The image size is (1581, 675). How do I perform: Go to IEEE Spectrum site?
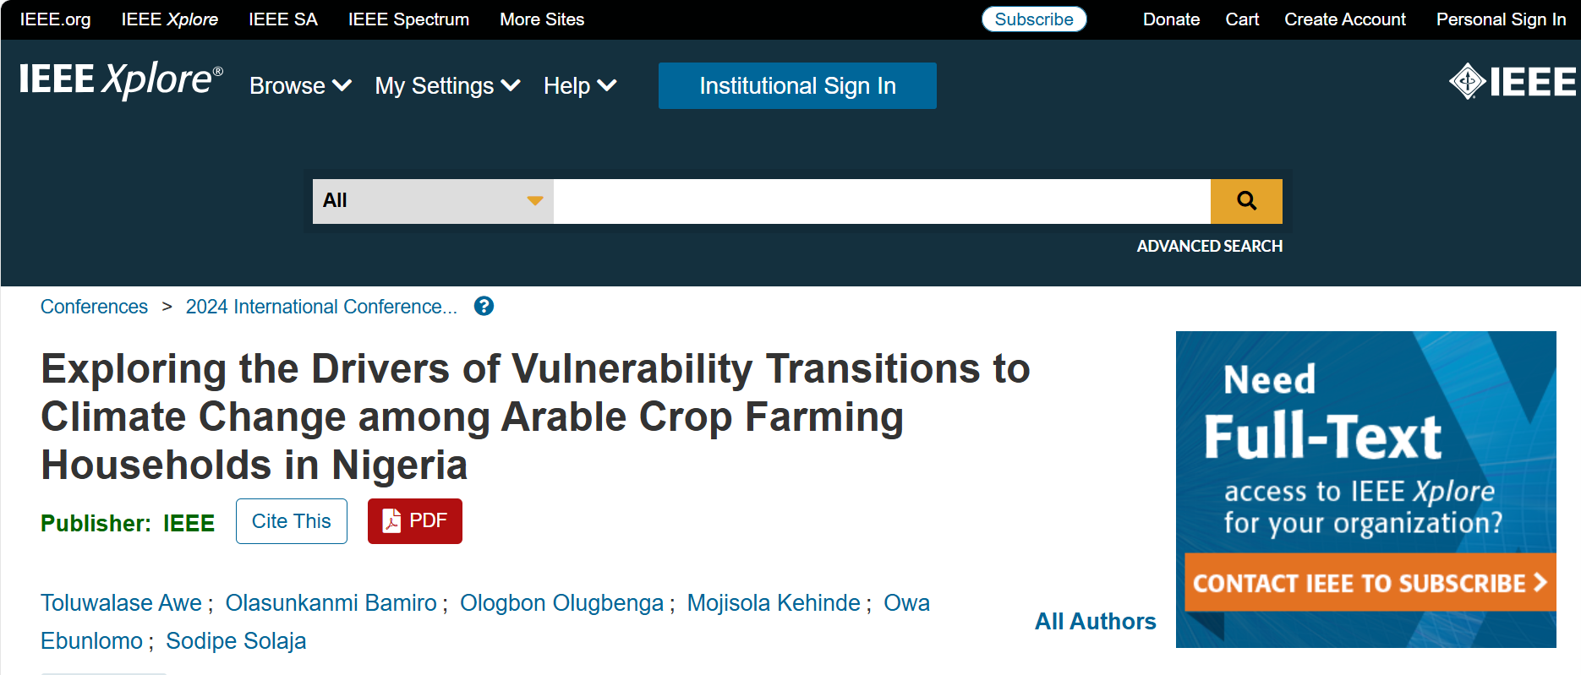tap(408, 19)
